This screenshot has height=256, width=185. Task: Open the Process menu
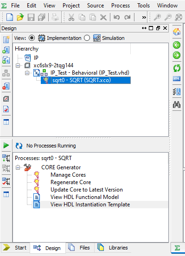coord(121,6)
